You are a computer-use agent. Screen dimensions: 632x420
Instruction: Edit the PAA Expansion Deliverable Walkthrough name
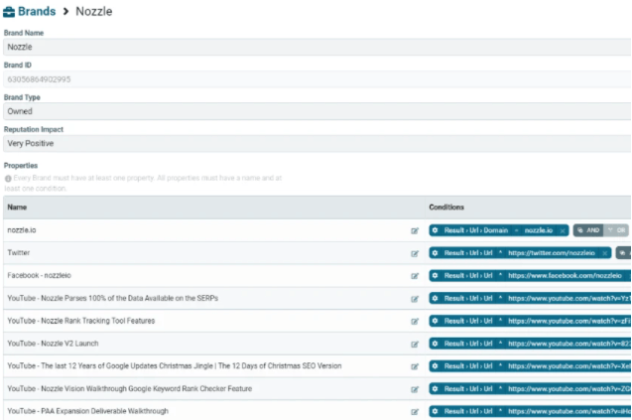(x=415, y=412)
